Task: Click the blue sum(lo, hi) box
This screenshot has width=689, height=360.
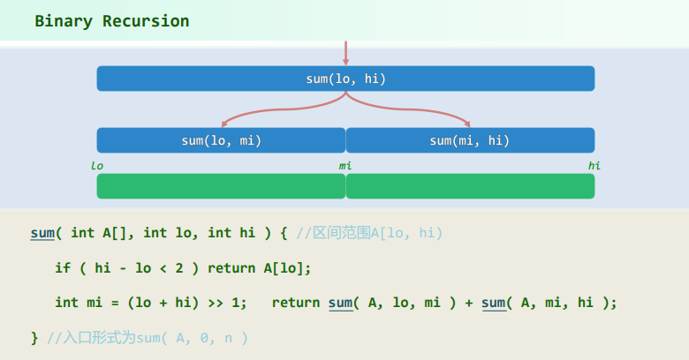Action: 345,79
